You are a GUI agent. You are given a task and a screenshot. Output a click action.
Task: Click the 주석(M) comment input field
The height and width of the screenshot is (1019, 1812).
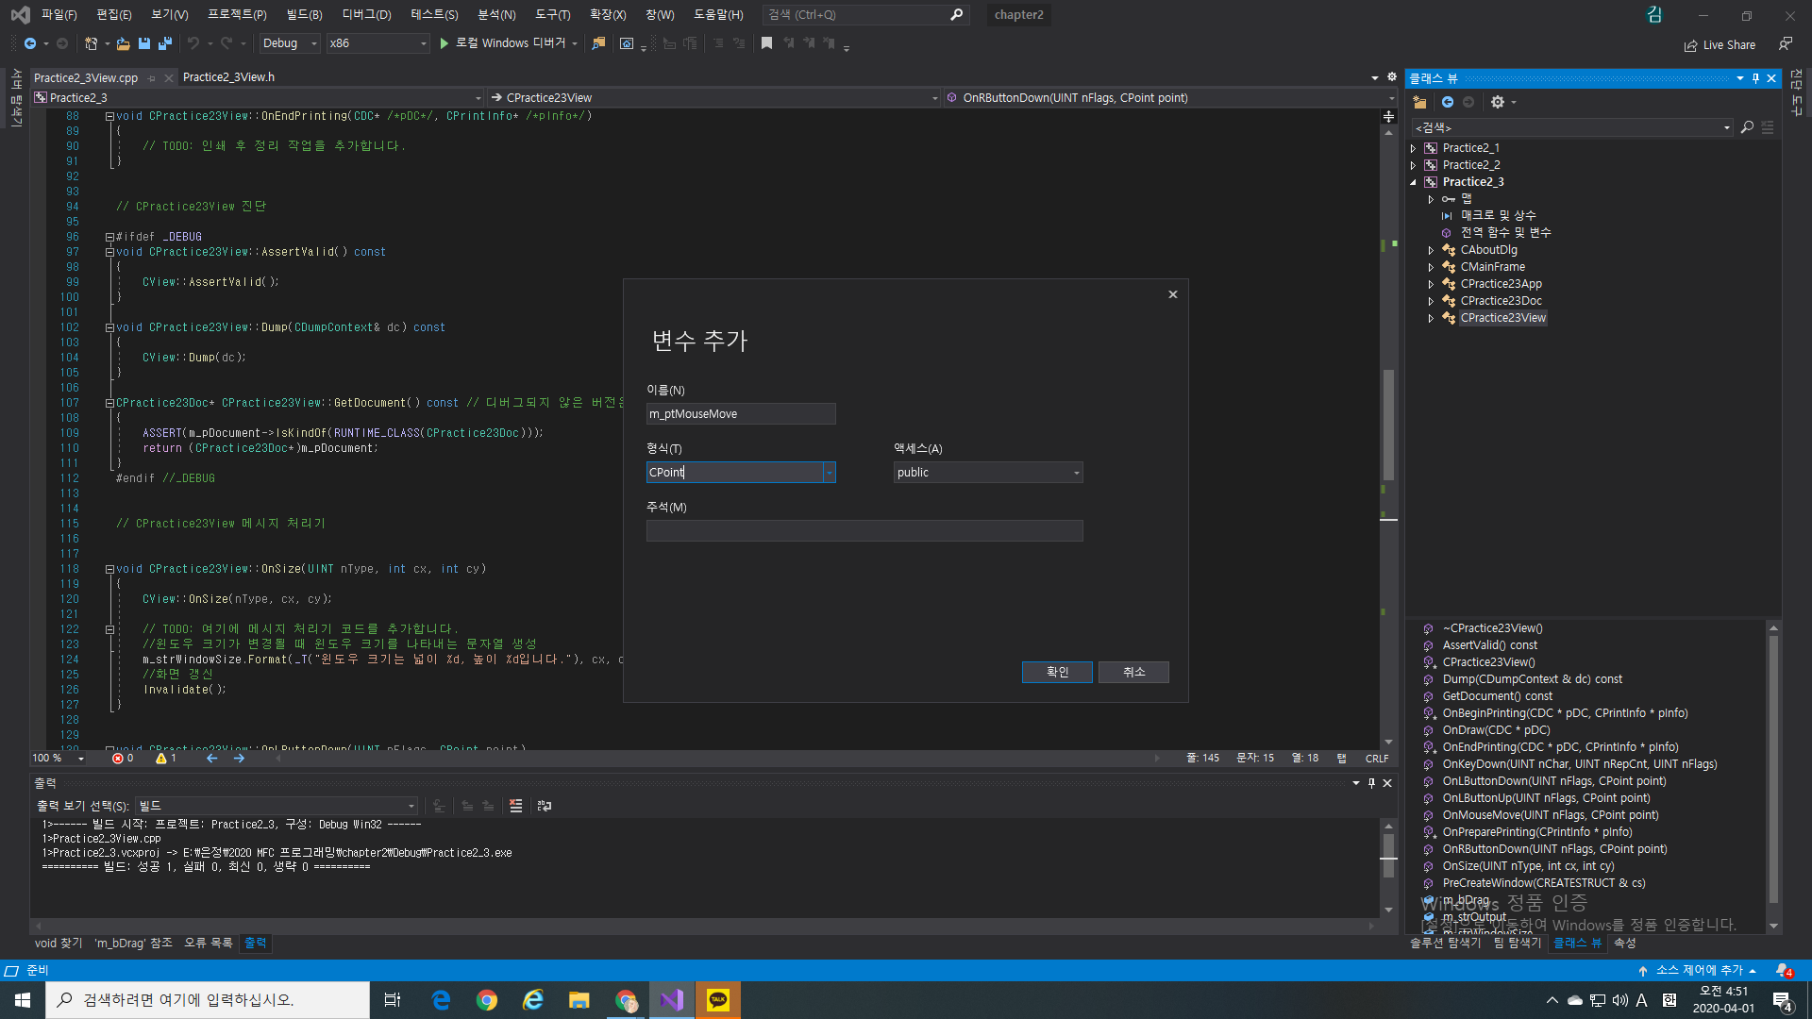(864, 531)
